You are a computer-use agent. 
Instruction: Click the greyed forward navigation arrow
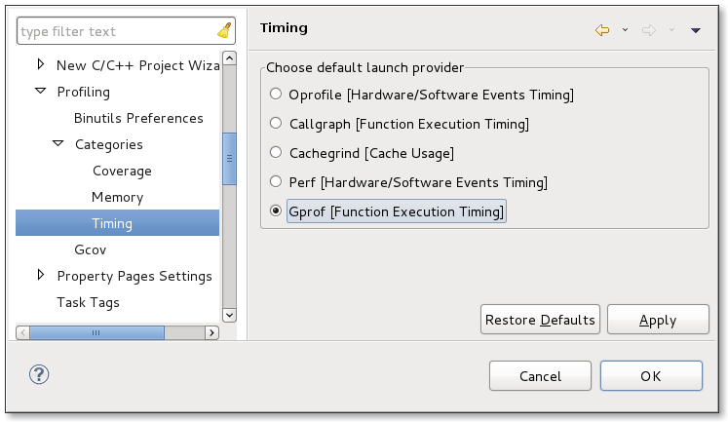(649, 30)
